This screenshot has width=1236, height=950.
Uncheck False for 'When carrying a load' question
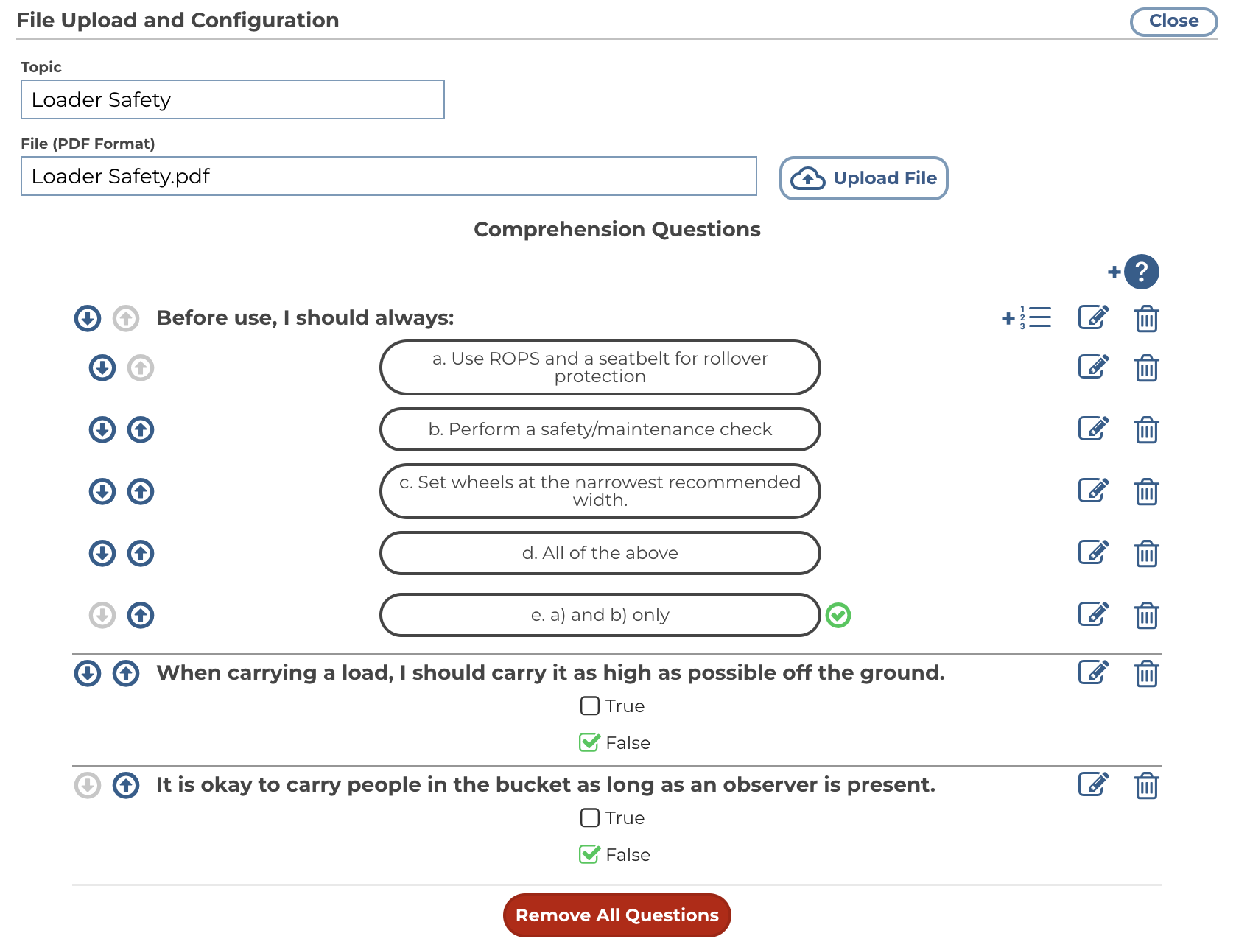point(590,742)
